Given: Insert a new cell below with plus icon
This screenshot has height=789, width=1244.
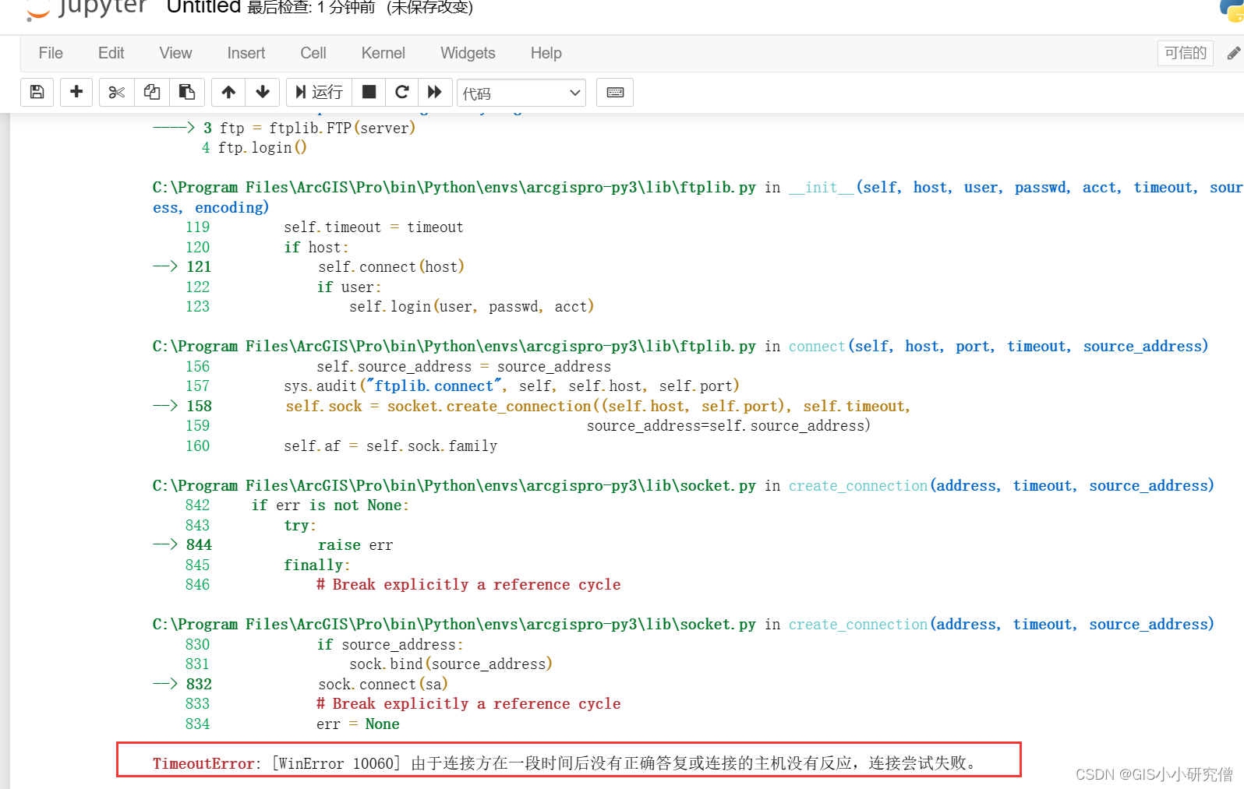Looking at the screenshot, I should [x=76, y=92].
